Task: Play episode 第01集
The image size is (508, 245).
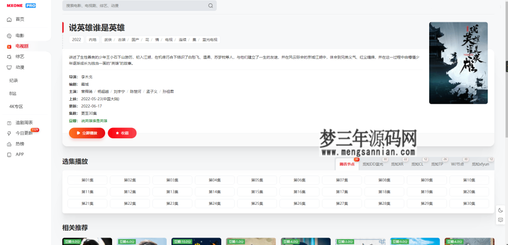Action: click(x=87, y=180)
